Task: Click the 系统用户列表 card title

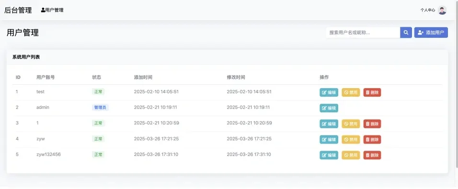Action: click(x=26, y=57)
